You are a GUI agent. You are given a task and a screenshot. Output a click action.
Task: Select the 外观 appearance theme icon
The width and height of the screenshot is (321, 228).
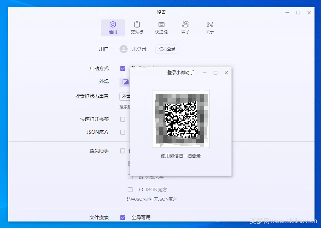click(x=125, y=82)
